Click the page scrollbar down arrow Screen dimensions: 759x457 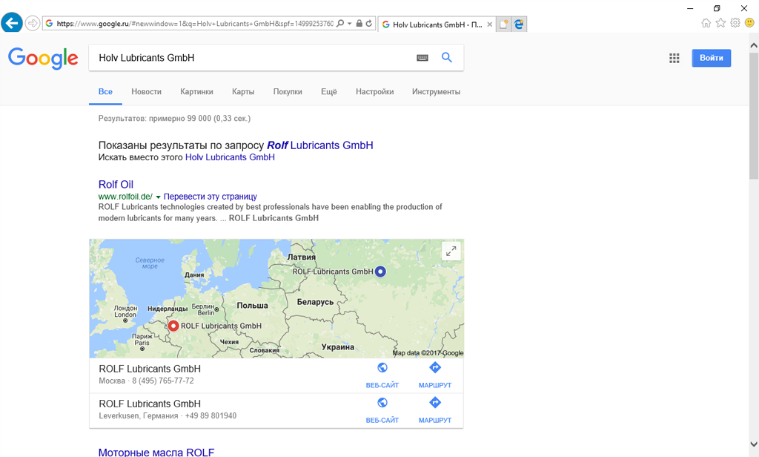pyautogui.click(x=754, y=444)
